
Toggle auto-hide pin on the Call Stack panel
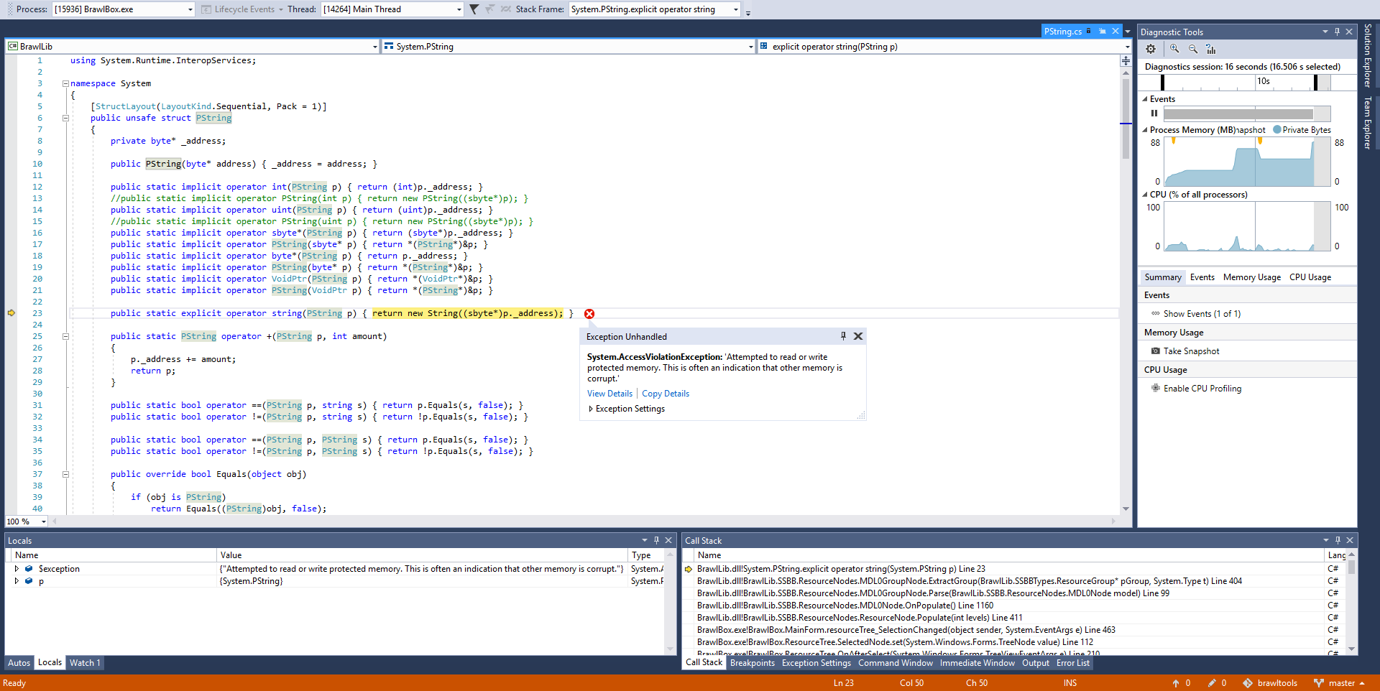coord(1338,539)
